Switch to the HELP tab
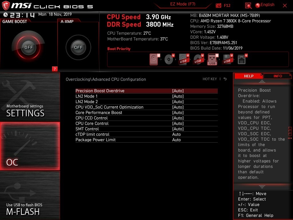This screenshot has width=293, height=220. (249, 76)
